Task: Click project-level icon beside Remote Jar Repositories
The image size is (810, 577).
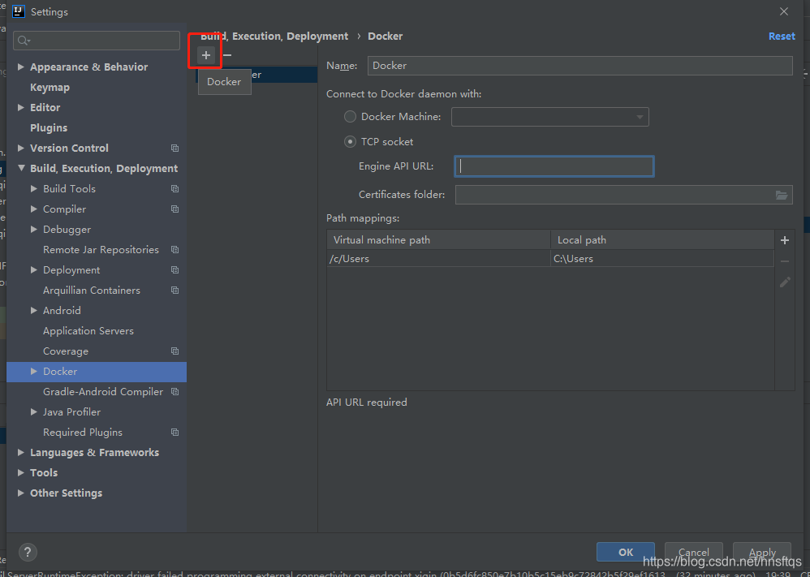Action: tap(174, 250)
